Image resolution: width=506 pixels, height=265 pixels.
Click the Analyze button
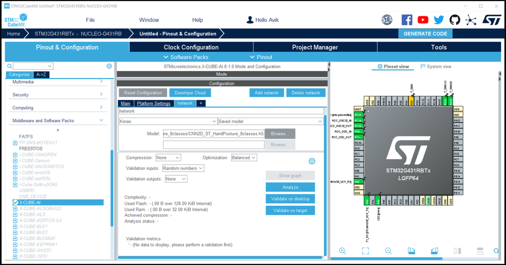290,187
